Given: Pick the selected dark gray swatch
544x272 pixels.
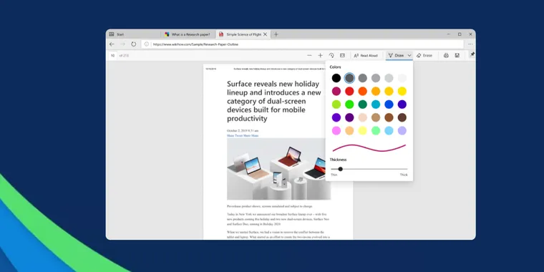Looking at the screenshot, I should click(x=349, y=78).
